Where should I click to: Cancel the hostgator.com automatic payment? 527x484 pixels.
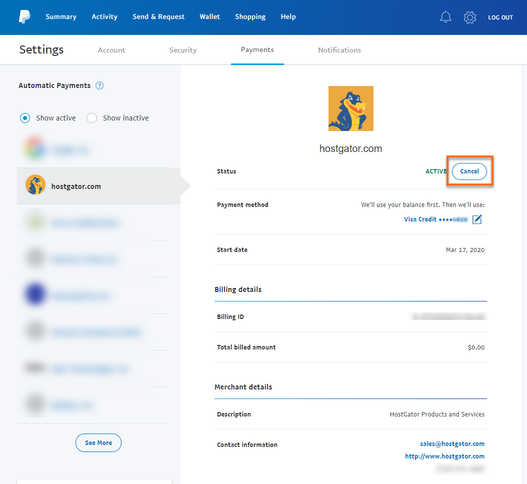point(469,171)
